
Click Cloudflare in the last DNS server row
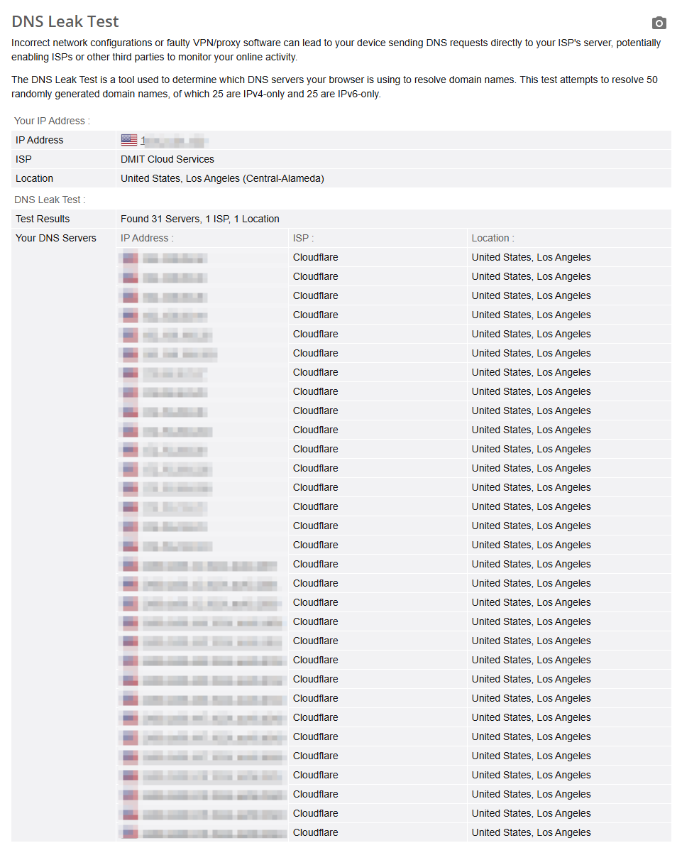(315, 832)
